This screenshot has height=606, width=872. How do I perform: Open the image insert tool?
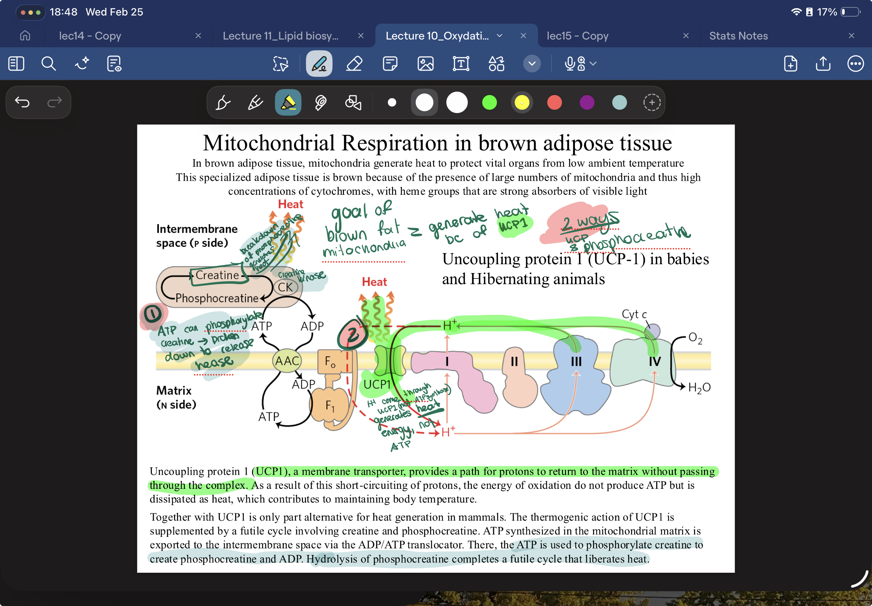coord(426,64)
